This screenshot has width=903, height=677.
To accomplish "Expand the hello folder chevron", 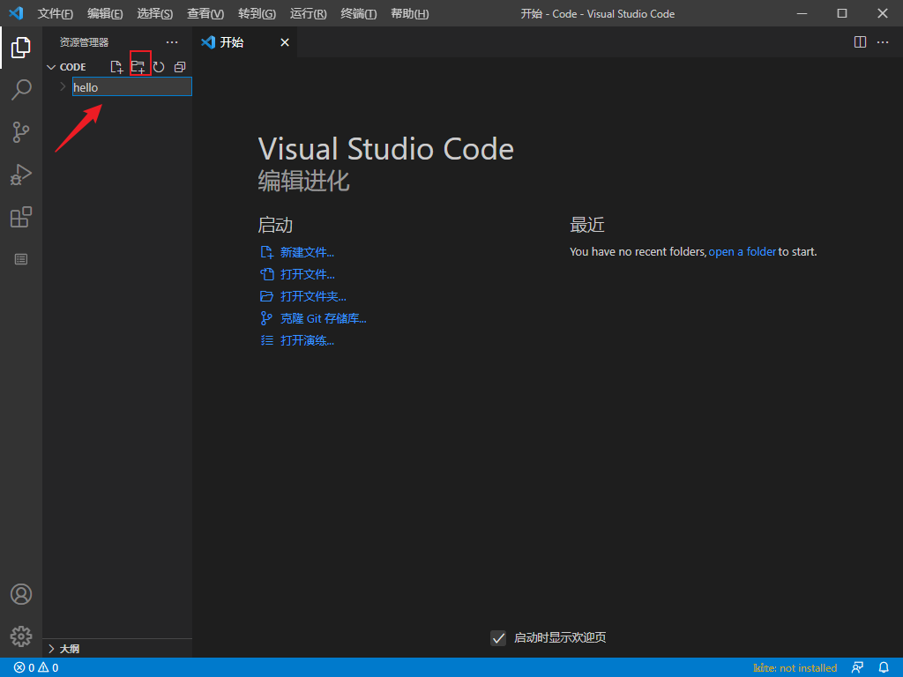I will 62,87.
